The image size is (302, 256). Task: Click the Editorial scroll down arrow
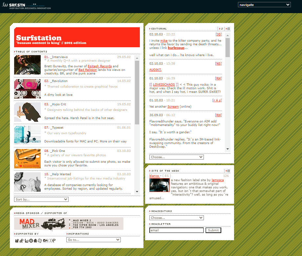point(228,149)
